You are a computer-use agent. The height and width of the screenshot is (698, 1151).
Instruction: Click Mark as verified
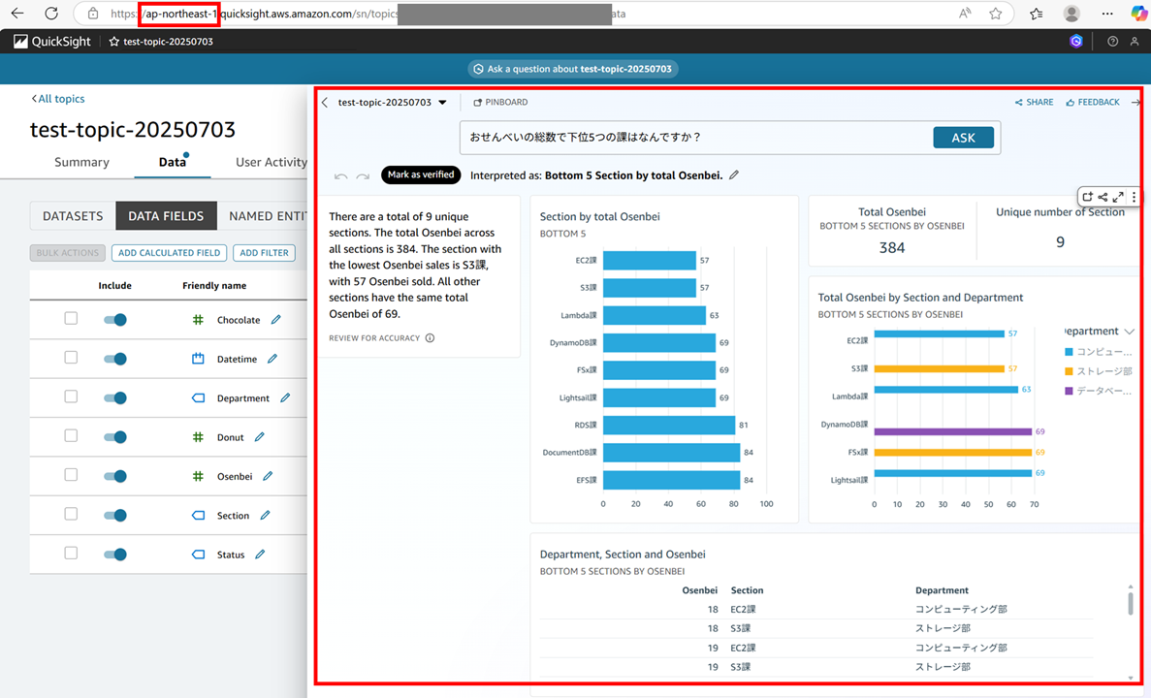pyautogui.click(x=421, y=174)
